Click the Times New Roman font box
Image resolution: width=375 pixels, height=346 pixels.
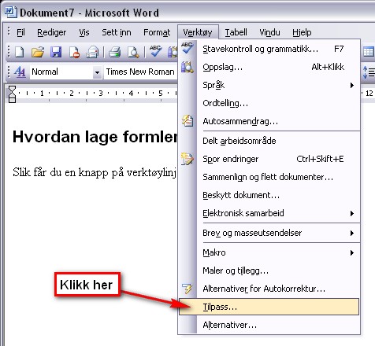point(140,72)
